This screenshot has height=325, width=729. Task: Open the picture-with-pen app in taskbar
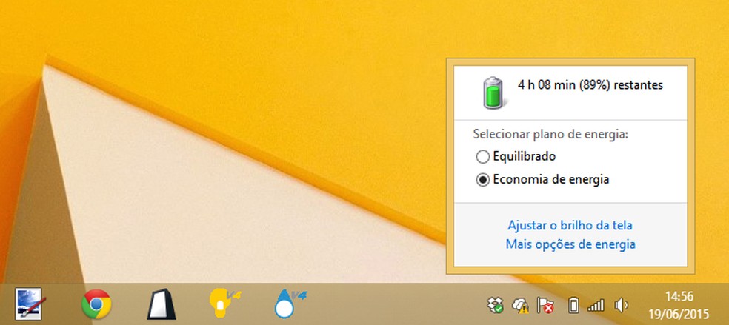coord(30,304)
